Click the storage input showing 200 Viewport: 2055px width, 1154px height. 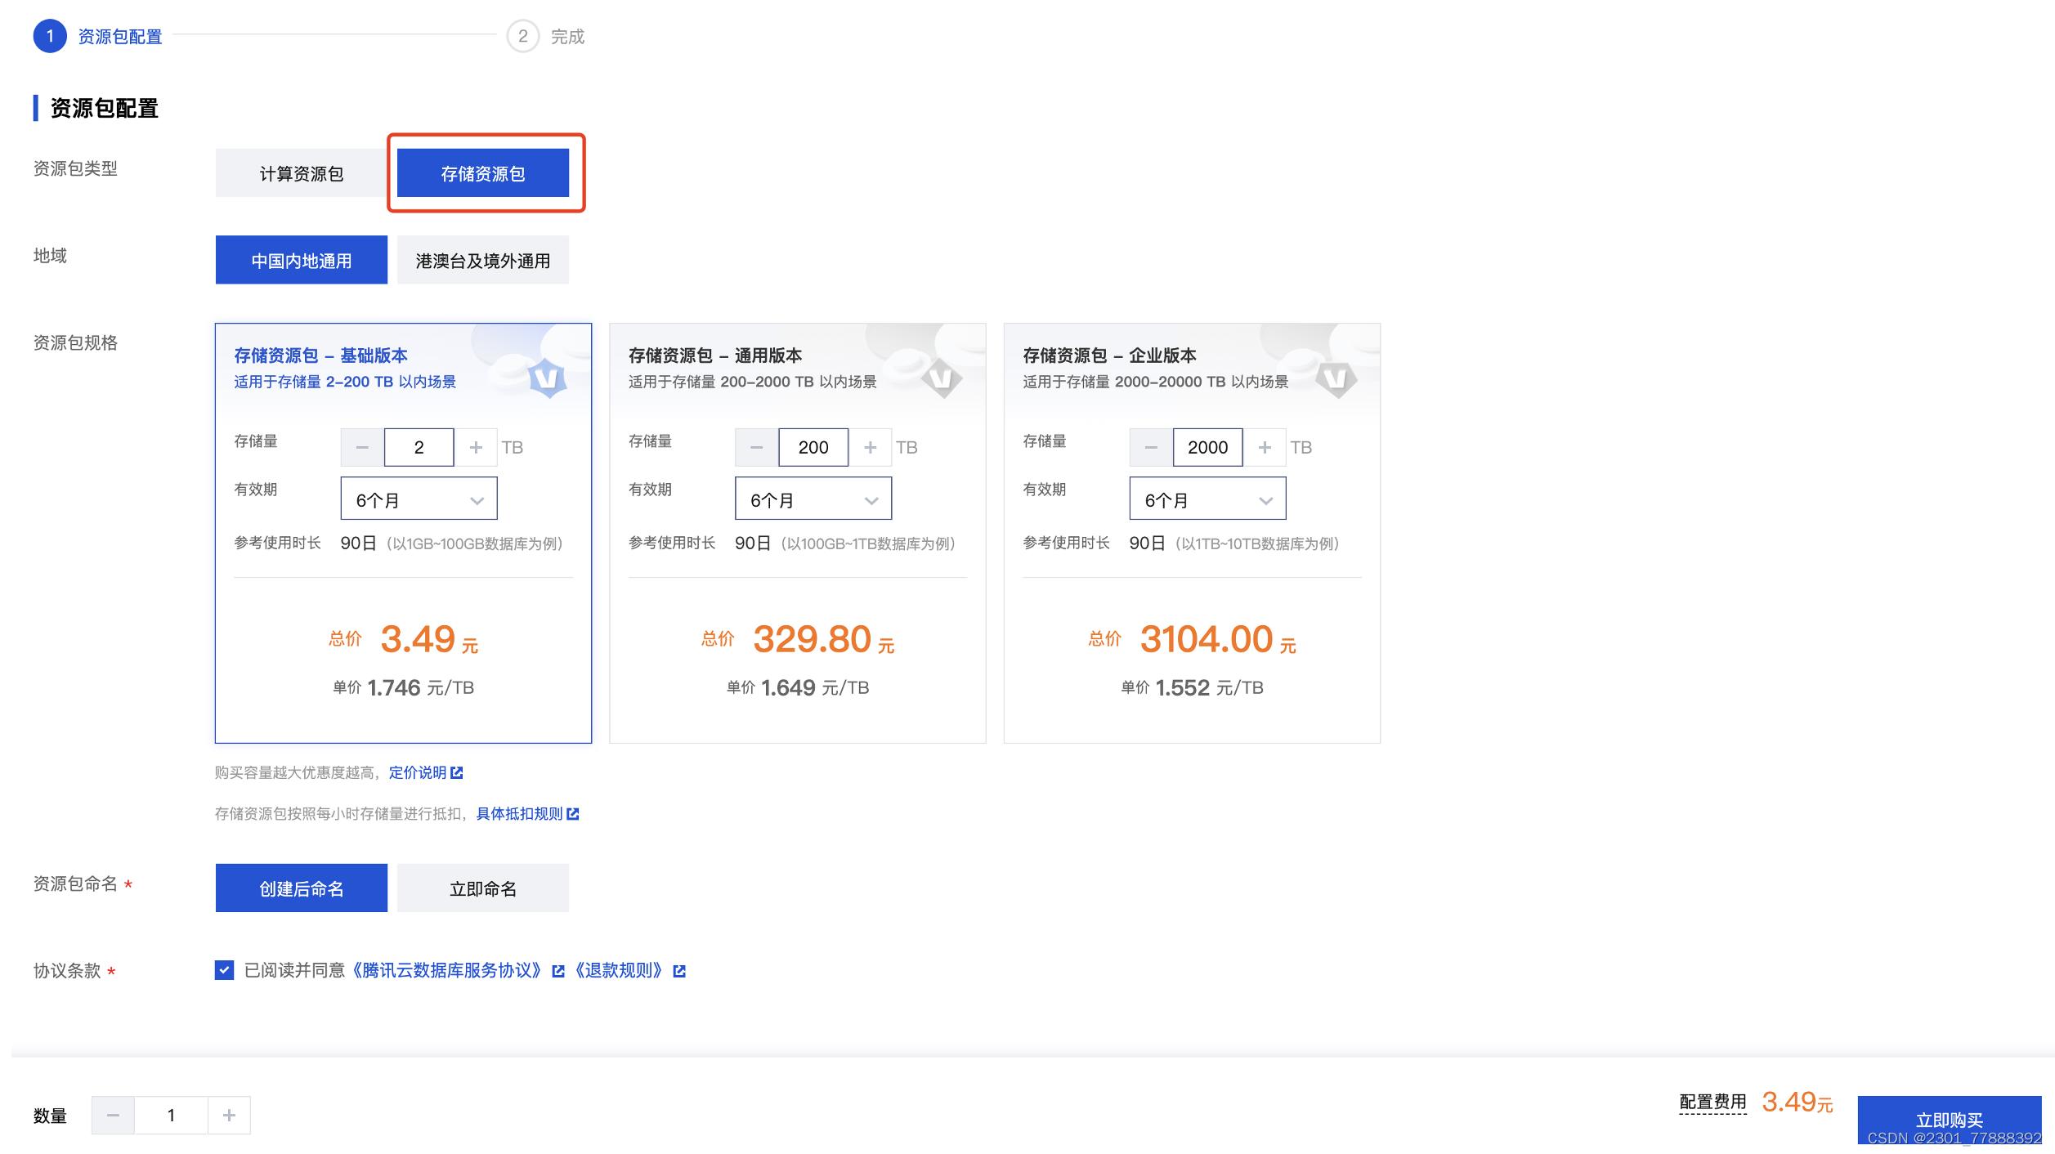click(813, 447)
